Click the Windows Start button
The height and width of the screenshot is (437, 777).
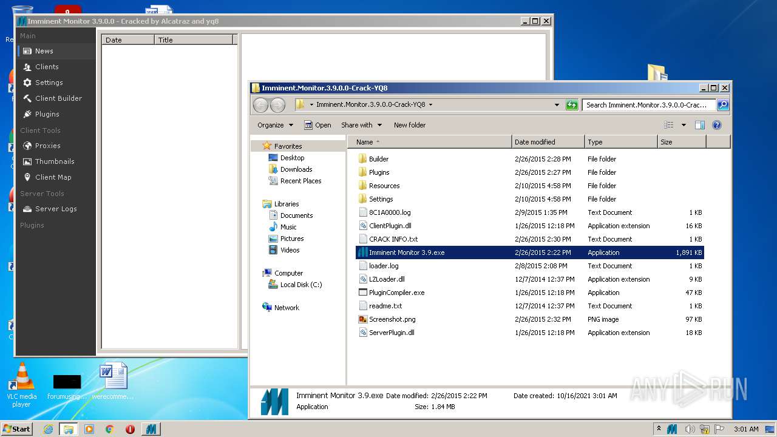coord(16,429)
